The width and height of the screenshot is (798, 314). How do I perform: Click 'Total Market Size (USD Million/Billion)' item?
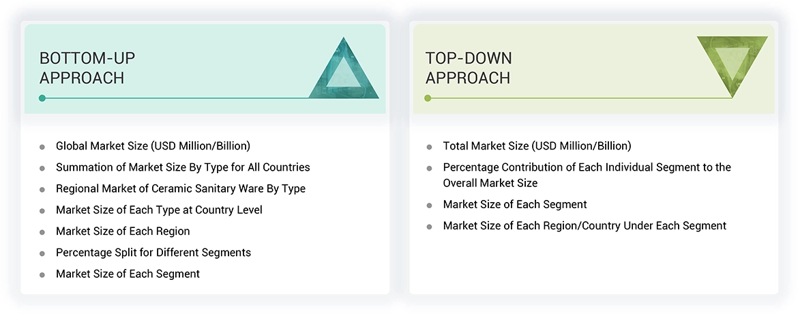pyautogui.click(x=537, y=145)
